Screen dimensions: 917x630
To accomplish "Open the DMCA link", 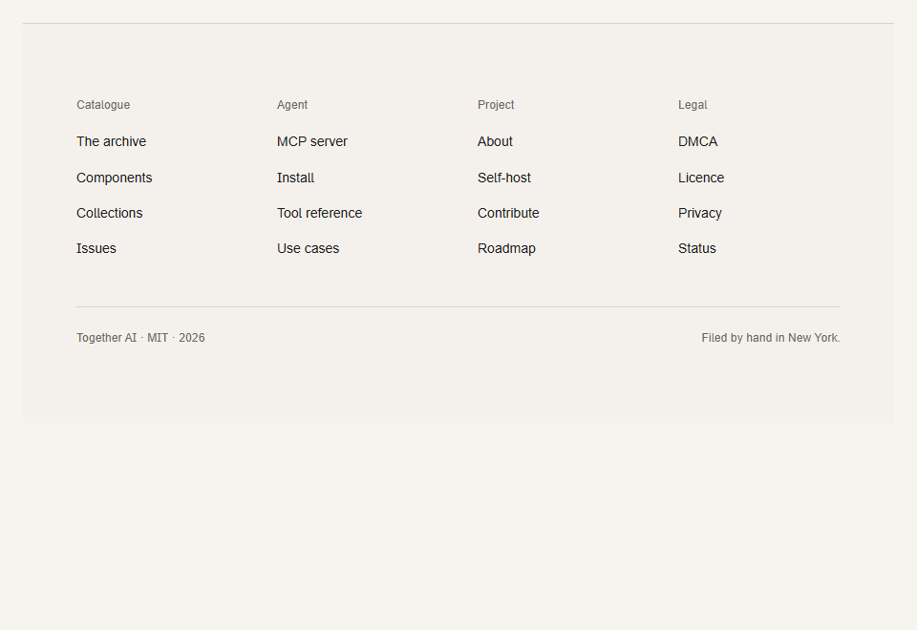I will tap(697, 141).
